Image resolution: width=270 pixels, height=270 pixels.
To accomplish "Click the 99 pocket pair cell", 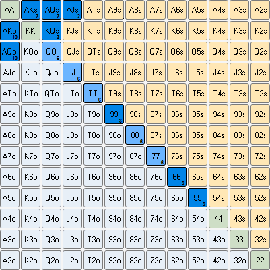I will (x=114, y=114).
